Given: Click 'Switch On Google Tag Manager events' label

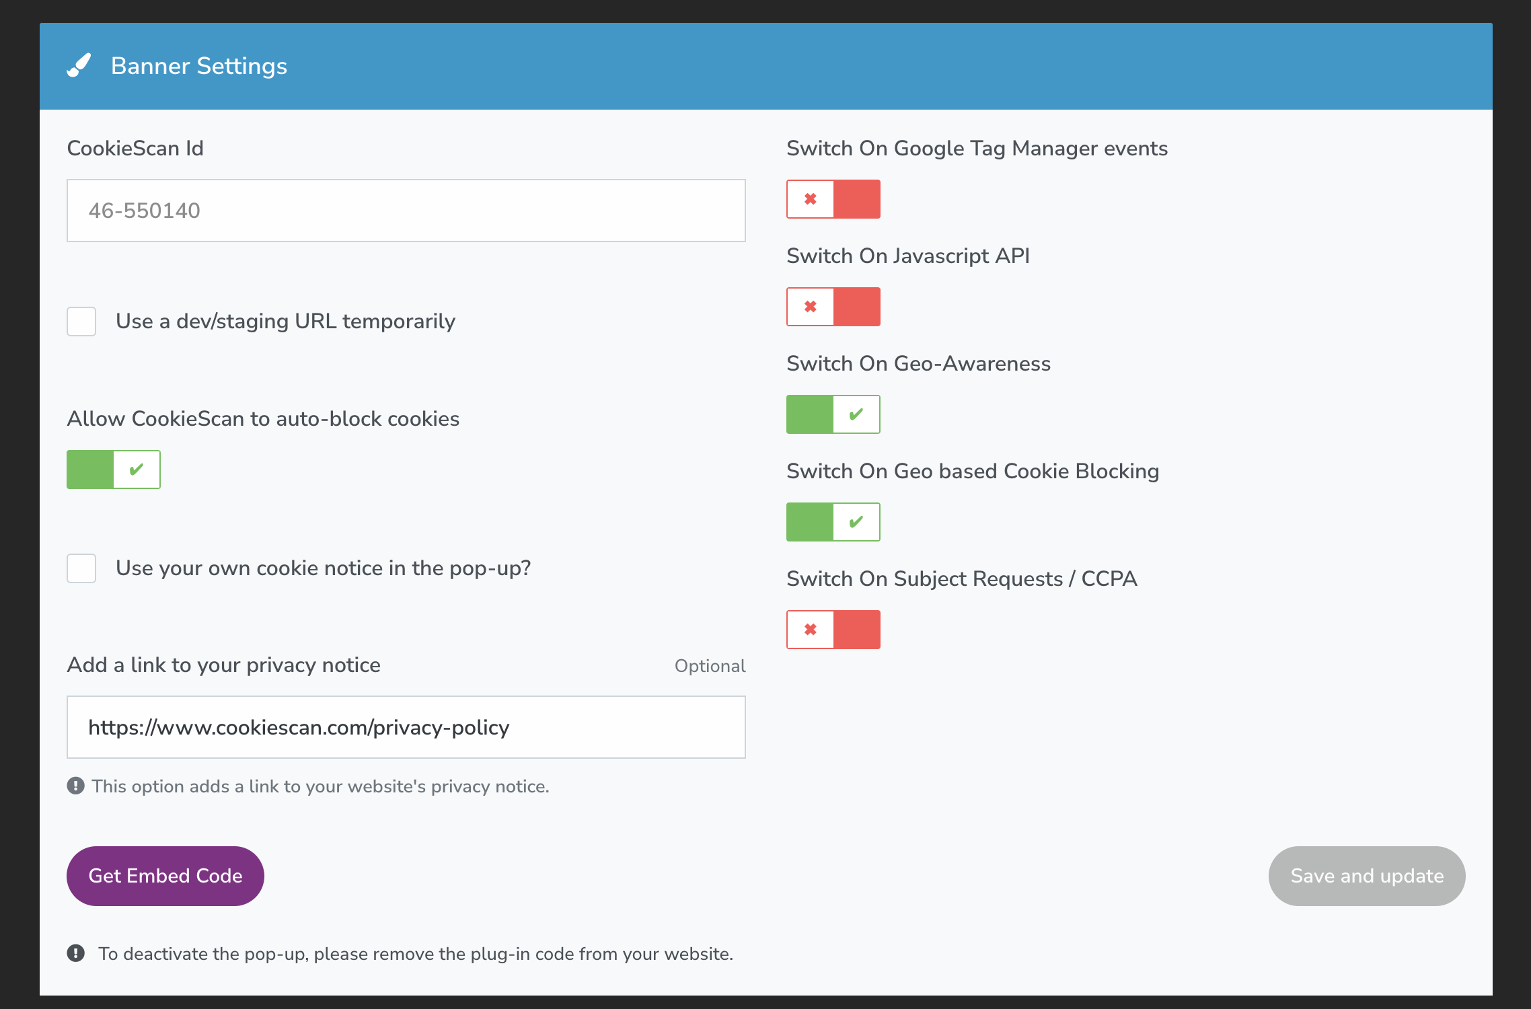Looking at the screenshot, I should 977,148.
